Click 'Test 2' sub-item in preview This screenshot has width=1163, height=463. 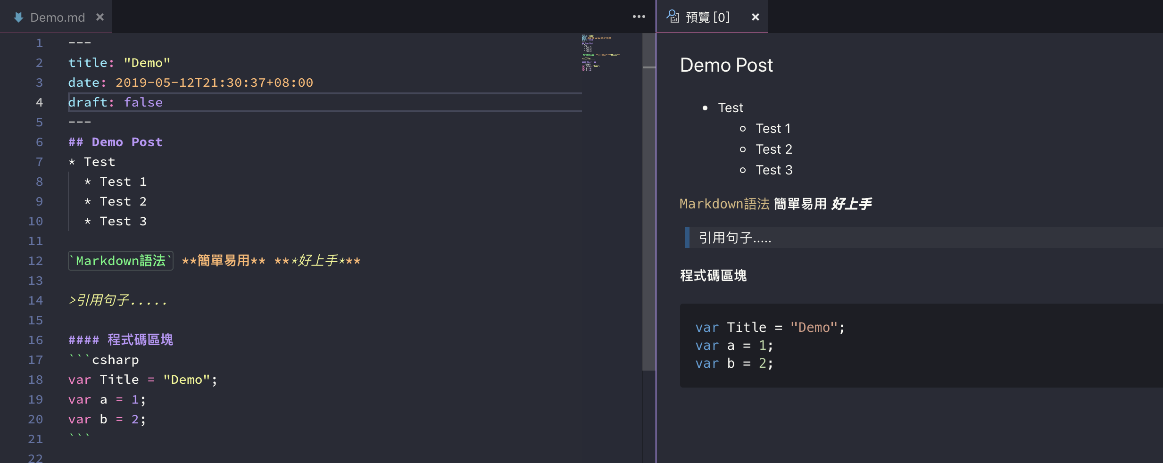click(x=774, y=149)
